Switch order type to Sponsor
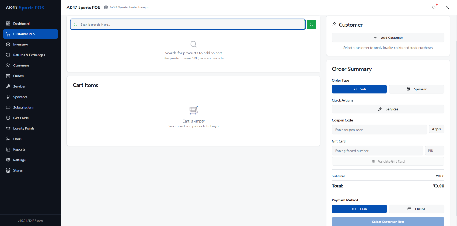This screenshot has width=457, height=226. click(416, 89)
